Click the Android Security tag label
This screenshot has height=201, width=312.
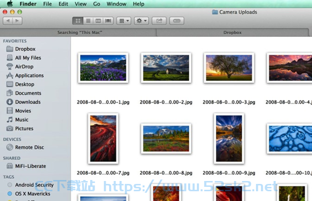pyautogui.click(x=35, y=185)
